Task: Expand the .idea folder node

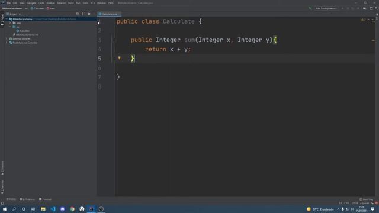Action: [x=11, y=23]
